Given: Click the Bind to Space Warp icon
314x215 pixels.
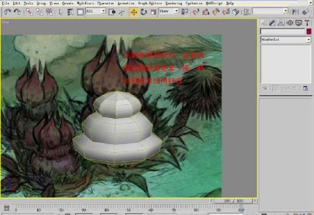Looking at the screenshot, I should [x=49, y=12].
